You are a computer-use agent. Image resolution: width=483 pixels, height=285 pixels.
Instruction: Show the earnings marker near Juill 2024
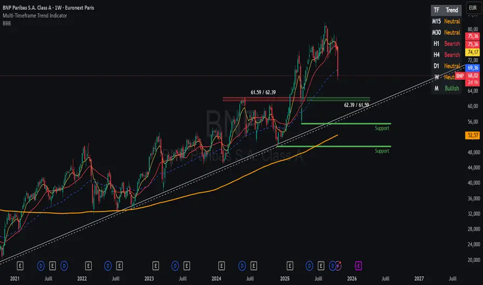click(x=254, y=266)
